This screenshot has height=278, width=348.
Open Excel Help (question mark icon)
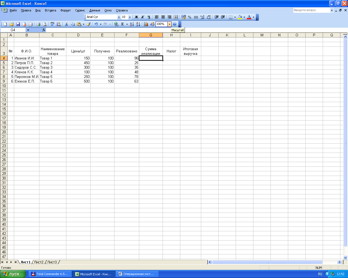click(x=175, y=24)
